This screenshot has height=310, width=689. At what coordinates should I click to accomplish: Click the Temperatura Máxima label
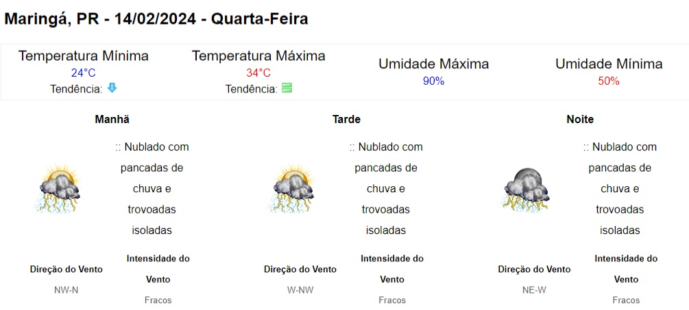click(x=258, y=56)
